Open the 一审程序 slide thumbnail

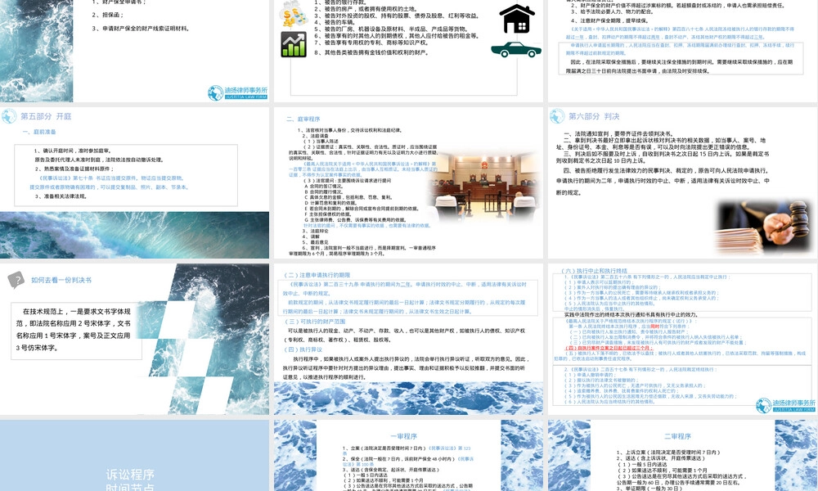408,456
